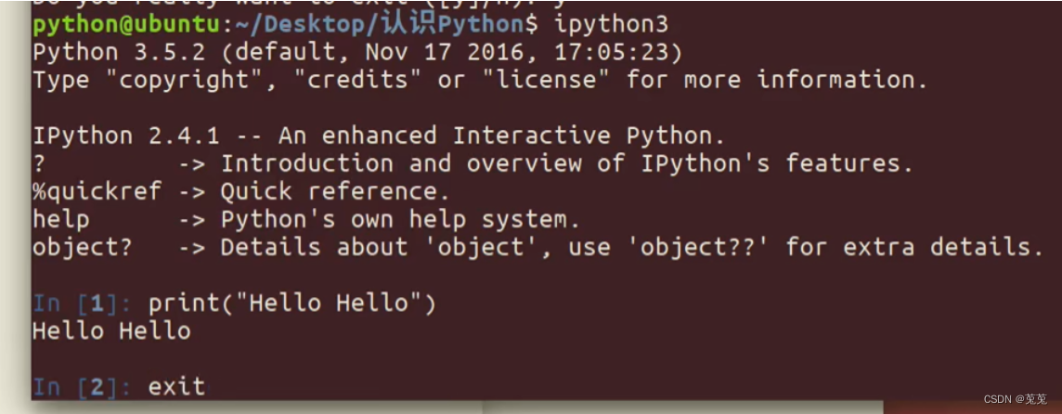Click the 'ipython3' command on prompt line
This screenshot has width=1062, height=414.
[612, 25]
